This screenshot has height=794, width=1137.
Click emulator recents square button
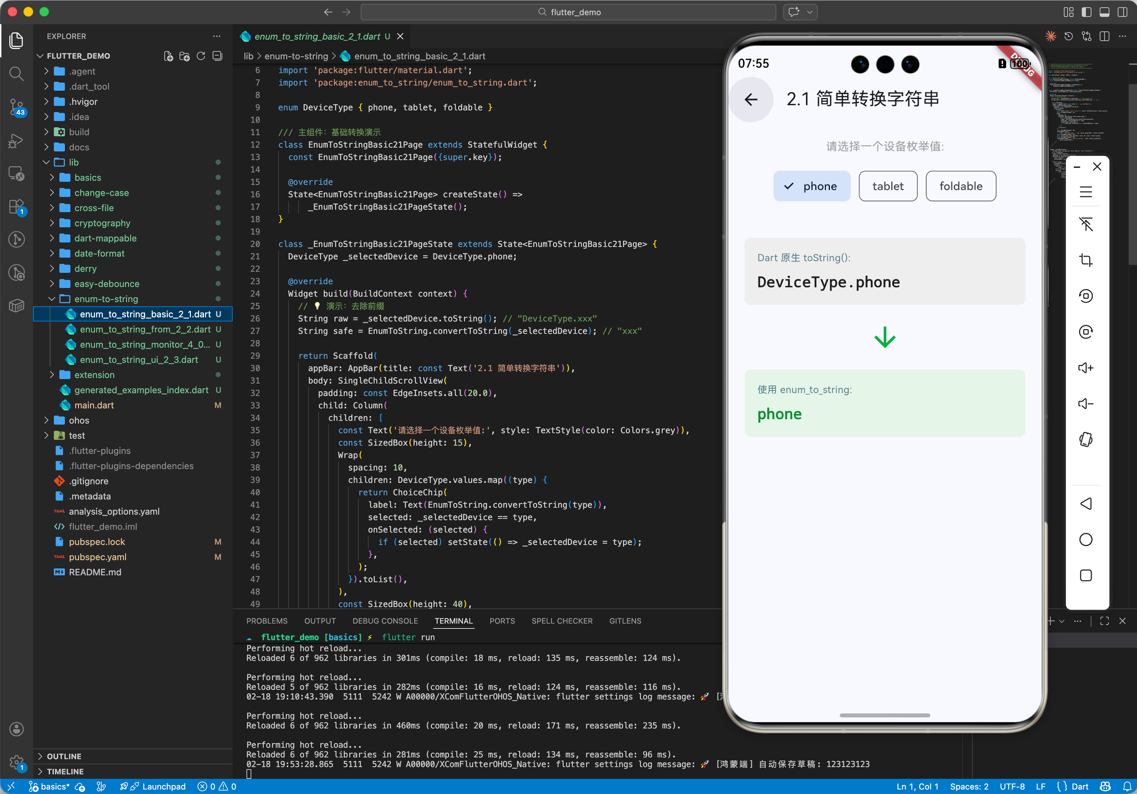(1086, 575)
